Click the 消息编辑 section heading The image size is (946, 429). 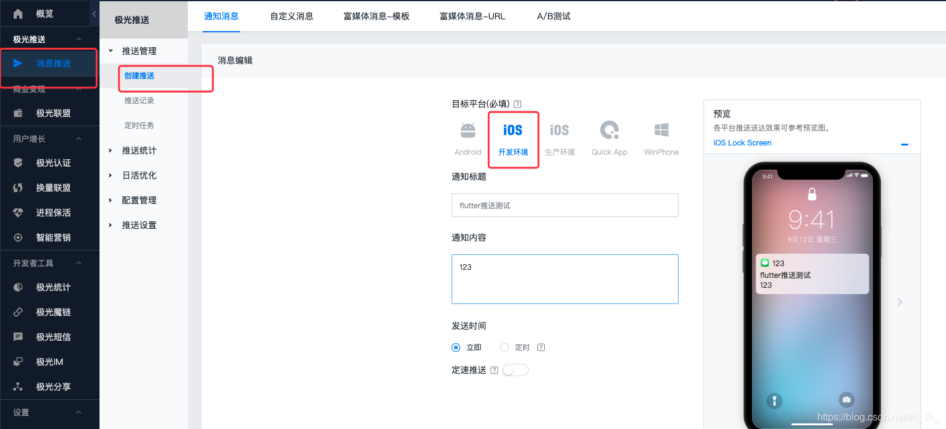tap(235, 60)
